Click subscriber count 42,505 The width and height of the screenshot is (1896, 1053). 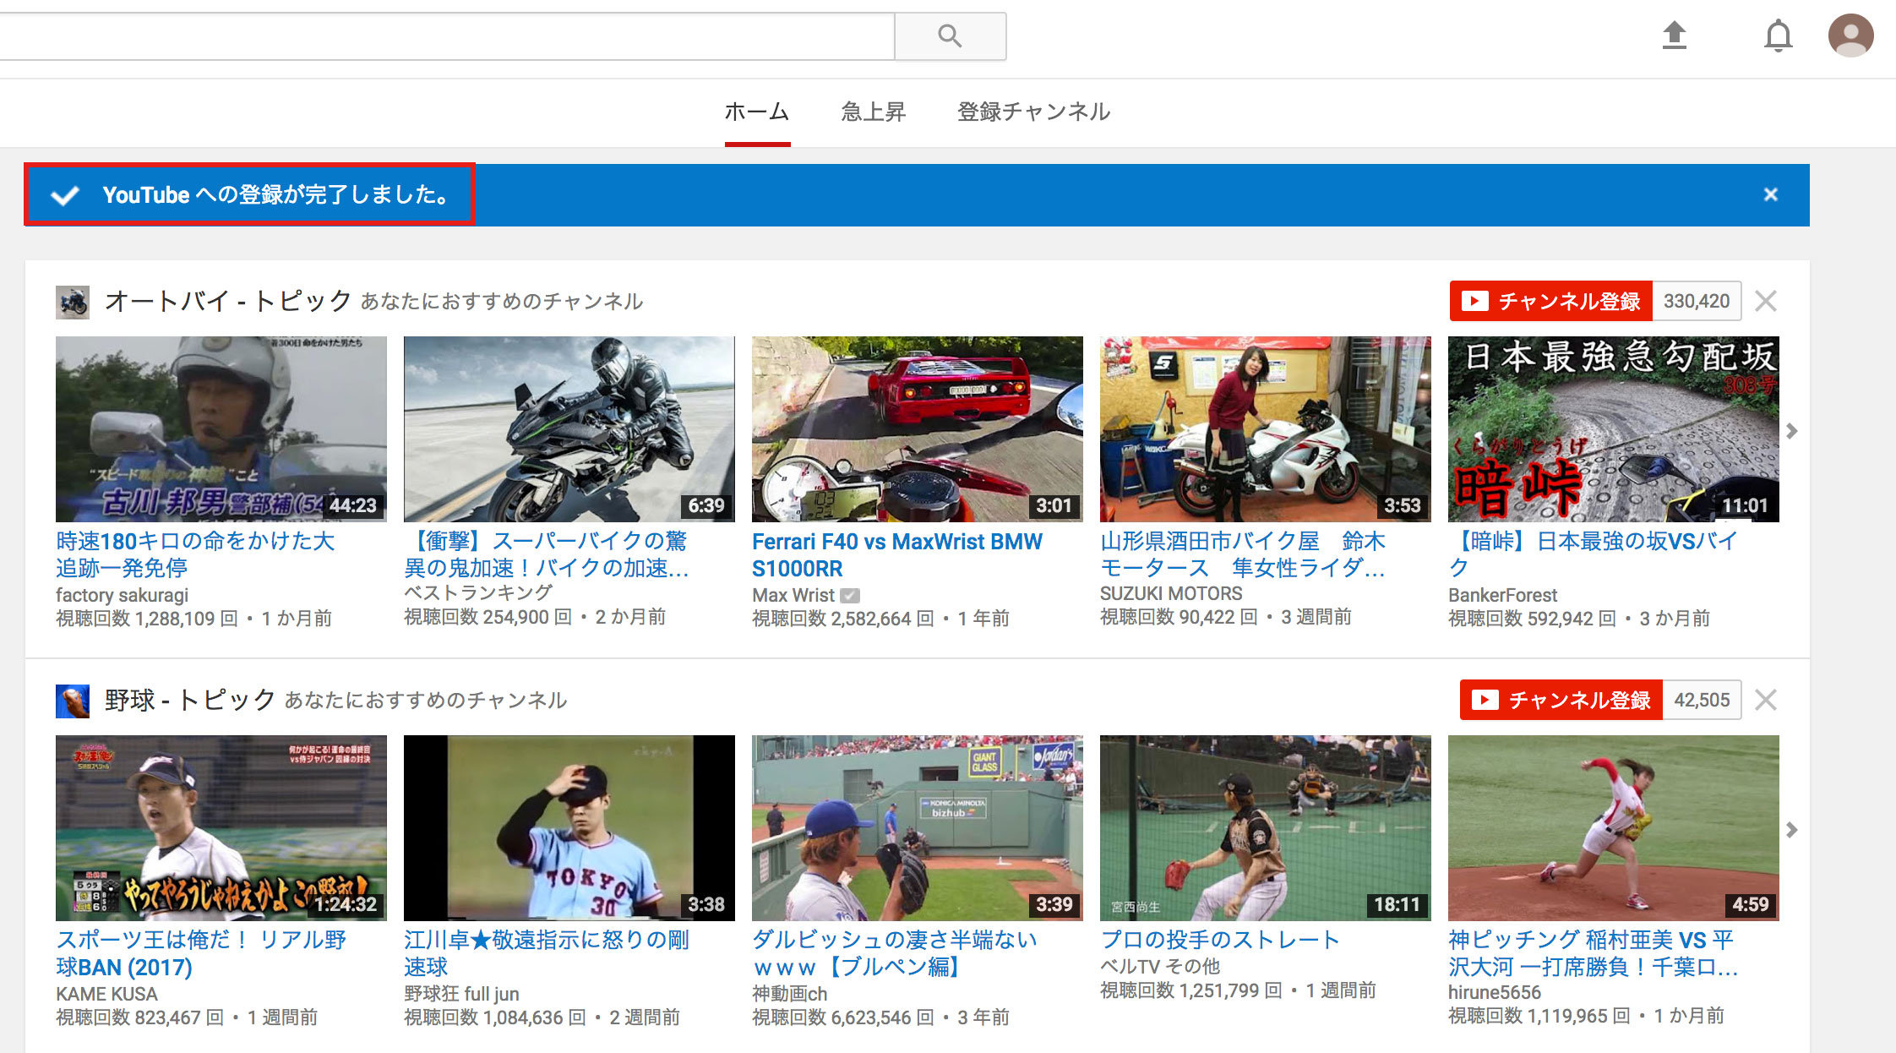(x=1702, y=700)
